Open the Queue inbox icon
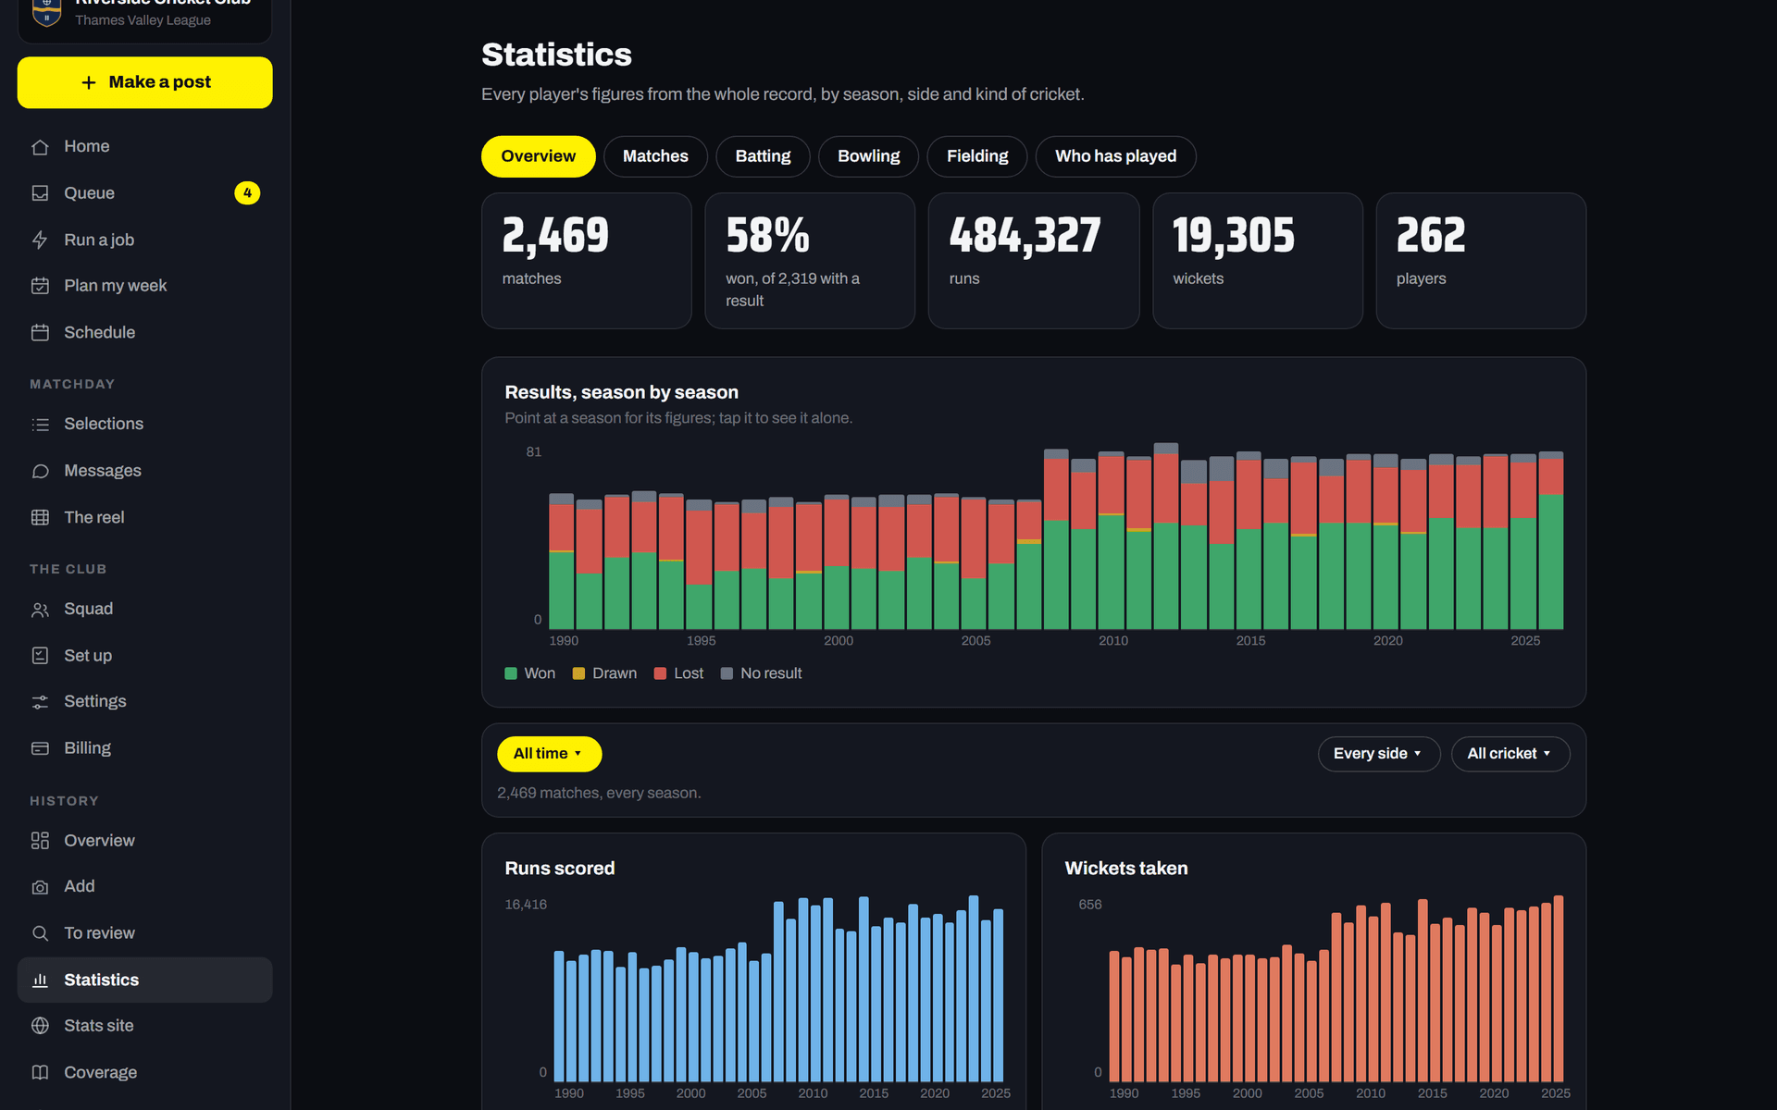The height and width of the screenshot is (1110, 1777). coord(40,193)
